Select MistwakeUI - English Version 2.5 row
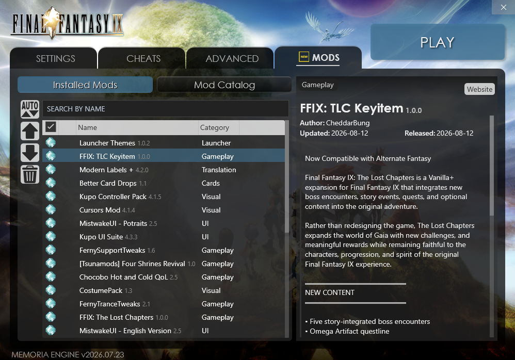Viewport: 515px width, 360px height. click(x=164, y=331)
